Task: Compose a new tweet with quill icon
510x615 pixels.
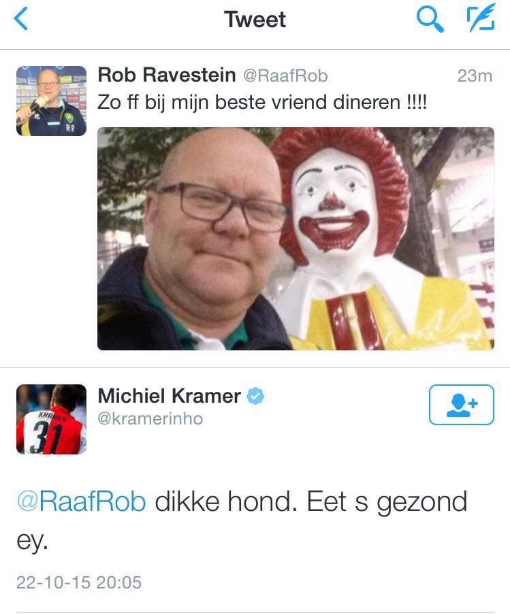Action: (481, 18)
